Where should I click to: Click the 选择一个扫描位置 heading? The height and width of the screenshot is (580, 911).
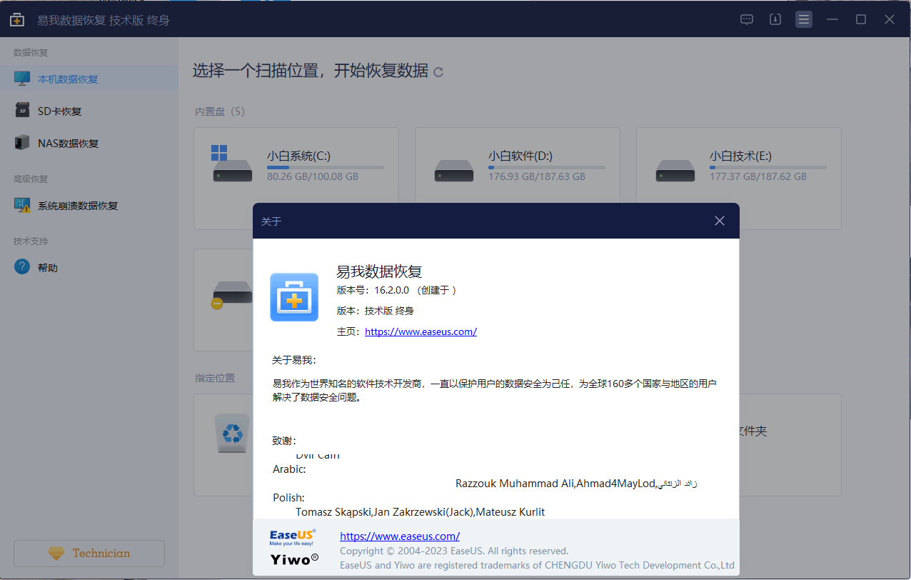311,71
